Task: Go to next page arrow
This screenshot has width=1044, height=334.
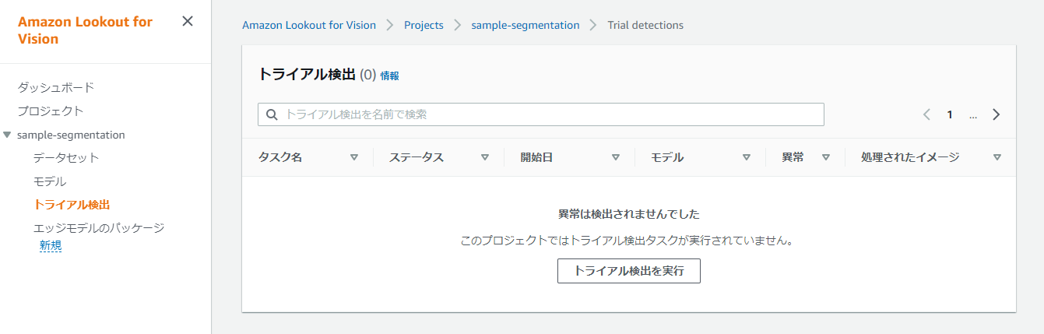Action: point(997,114)
